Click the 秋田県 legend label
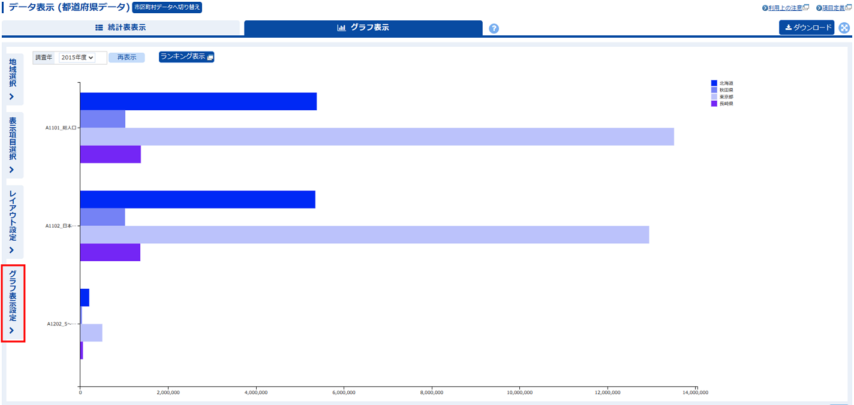The height and width of the screenshot is (405, 854). 726,90
